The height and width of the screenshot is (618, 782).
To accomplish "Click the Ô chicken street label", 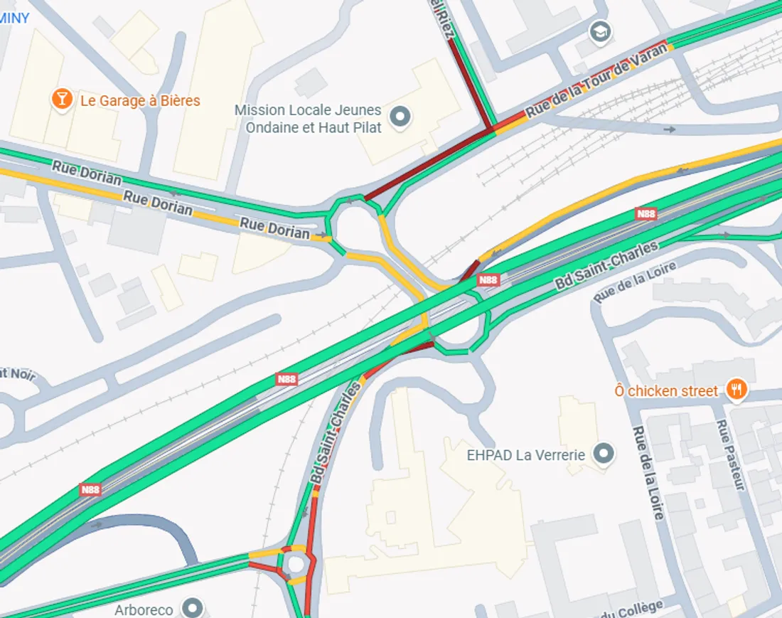I will (666, 390).
